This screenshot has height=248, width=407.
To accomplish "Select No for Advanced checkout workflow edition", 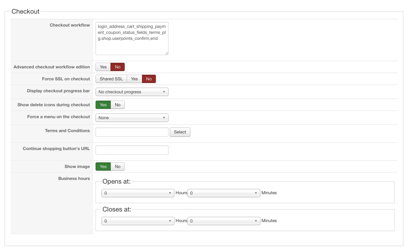I will [x=117, y=67].
